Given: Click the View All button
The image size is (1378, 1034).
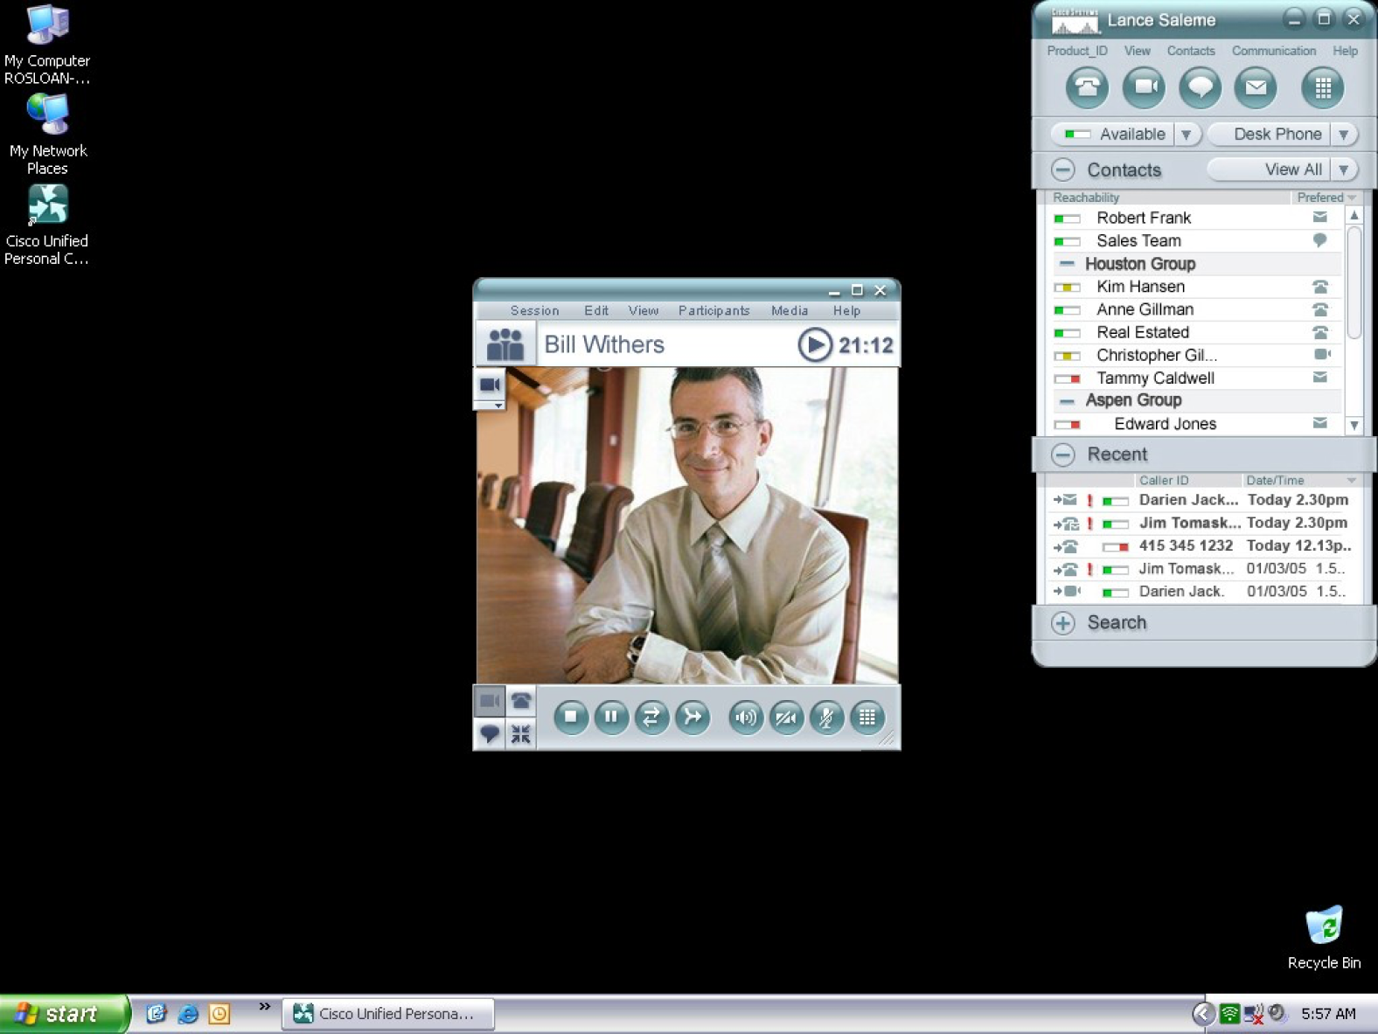Looking at the screenshot, I should pyautogui.click(x=1270, y=170).
